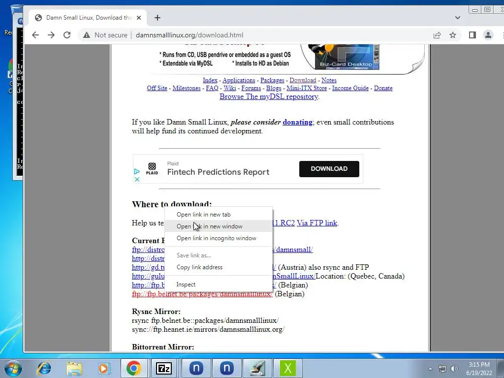Open the Forums link
The height and width of the screenshot is (378, 504).
click(251, 88)
